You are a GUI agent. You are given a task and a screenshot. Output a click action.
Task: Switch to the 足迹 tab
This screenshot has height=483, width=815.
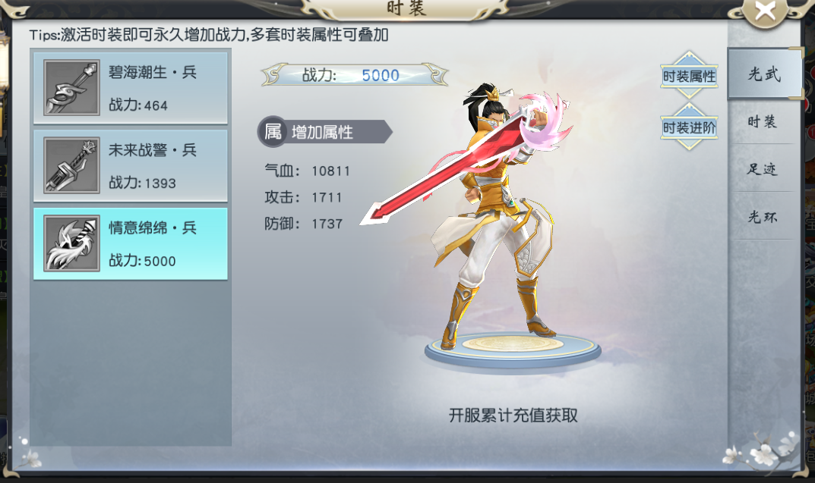762,169
